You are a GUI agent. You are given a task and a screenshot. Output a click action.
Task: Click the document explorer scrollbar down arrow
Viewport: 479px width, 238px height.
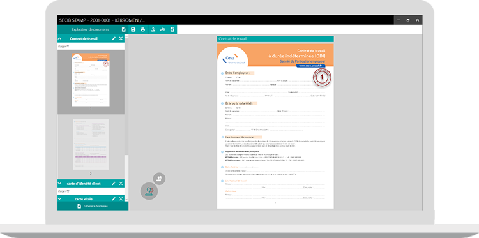(x=127, y=199)
